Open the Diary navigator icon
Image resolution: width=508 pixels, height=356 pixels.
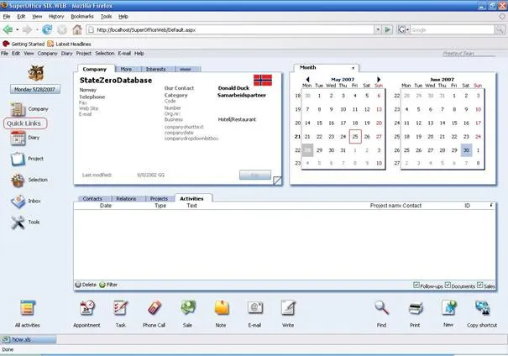click(18, 139)
